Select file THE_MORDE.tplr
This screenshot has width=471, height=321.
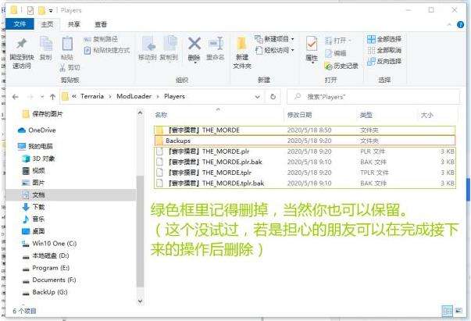coord(305,173)
